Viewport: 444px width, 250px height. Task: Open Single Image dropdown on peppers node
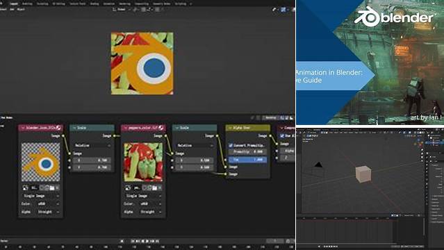click(143, 196)
